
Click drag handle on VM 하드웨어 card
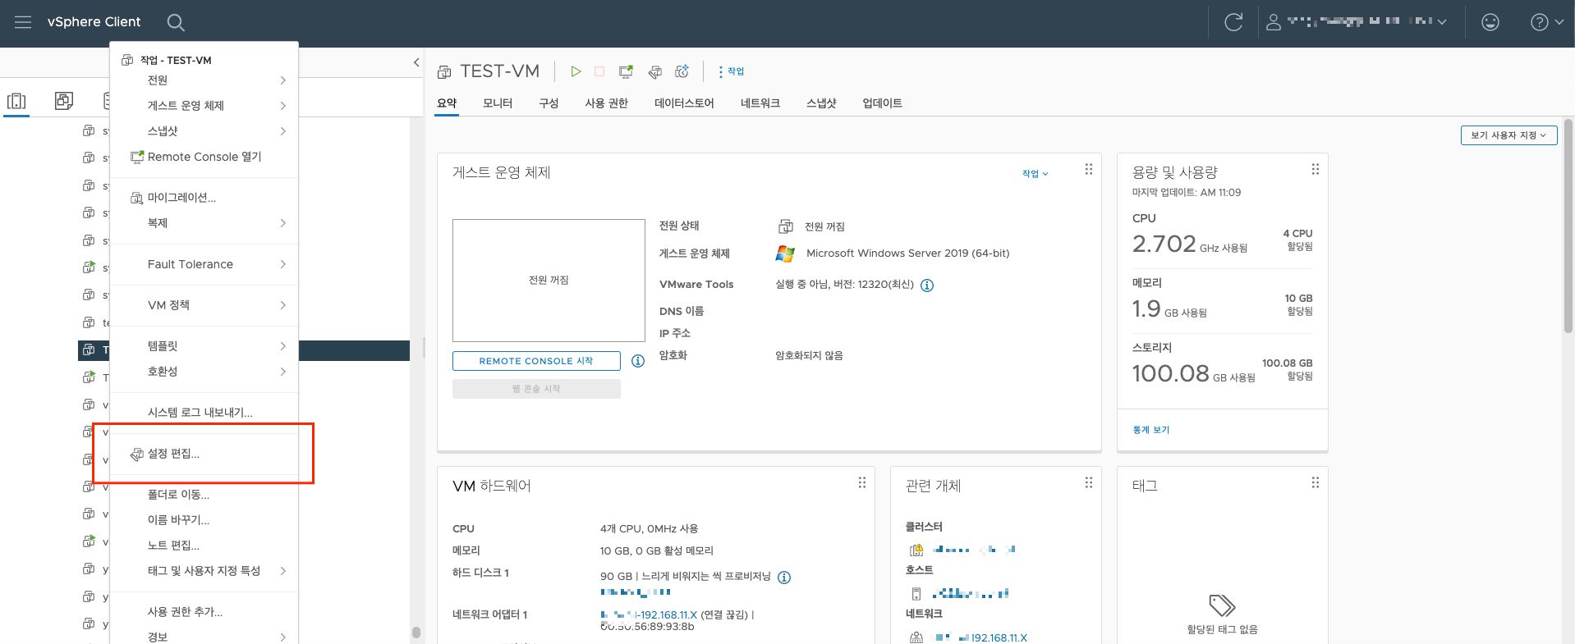point(862,482)
